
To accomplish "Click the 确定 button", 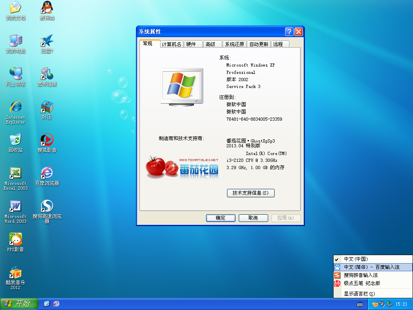I will [x=221, y=218].
